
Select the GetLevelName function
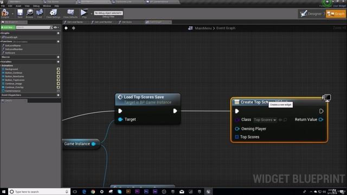coord(12,45)
